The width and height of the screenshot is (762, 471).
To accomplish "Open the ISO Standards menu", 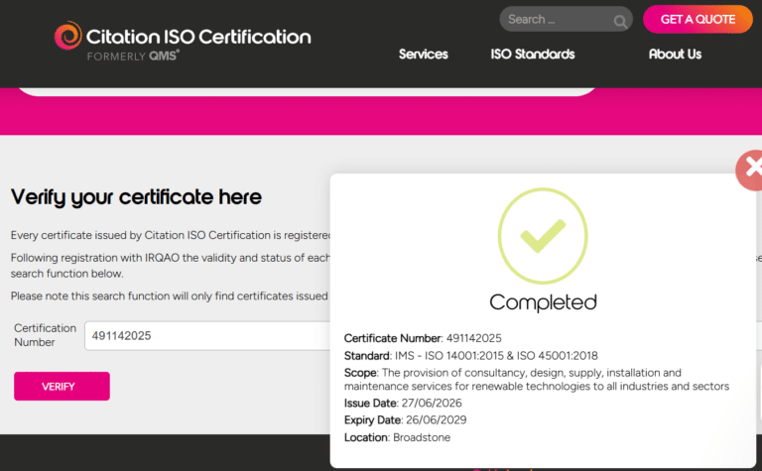I will 533,54.
